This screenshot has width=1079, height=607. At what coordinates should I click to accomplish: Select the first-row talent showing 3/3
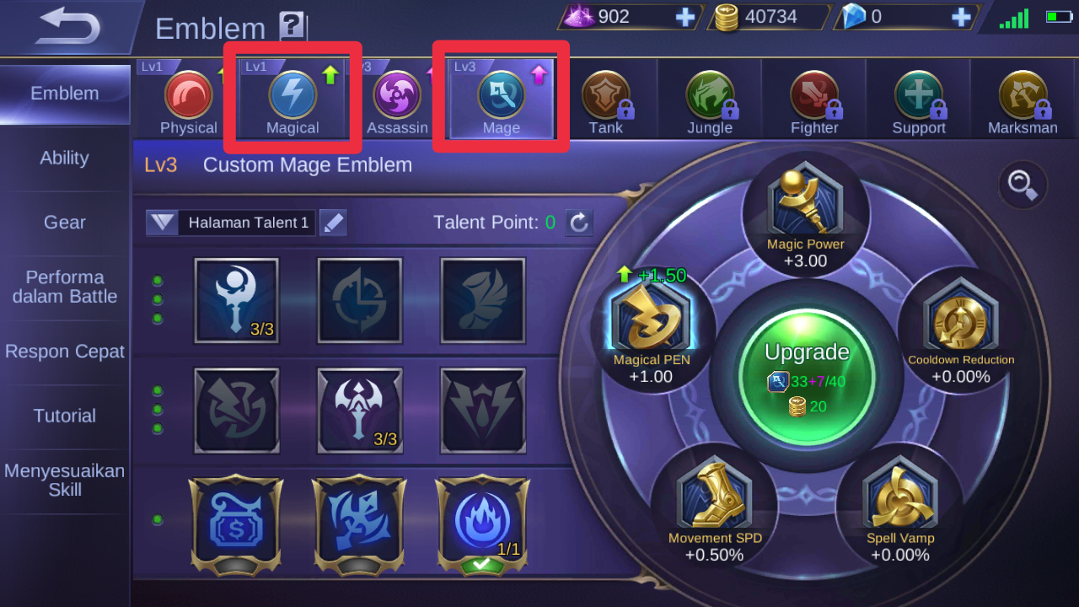[x=236, y=301]
